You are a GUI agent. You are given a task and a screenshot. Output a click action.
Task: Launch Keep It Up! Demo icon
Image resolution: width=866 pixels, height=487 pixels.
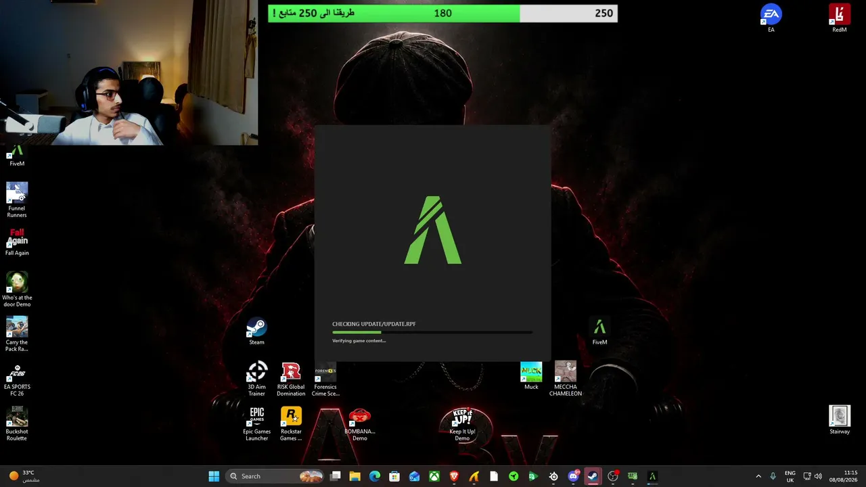coord(462,423)
